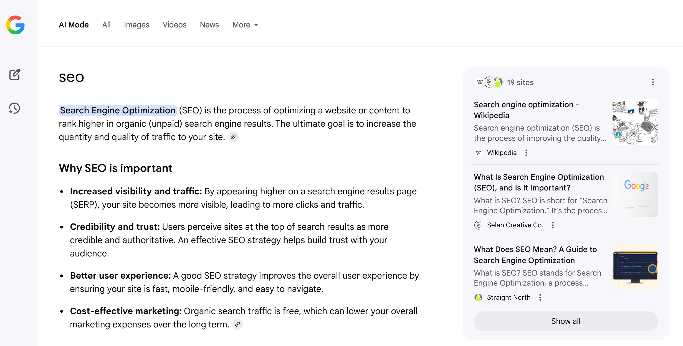Click link icon after first paragraph
The image size is (683, 346).
coord(233,137)
